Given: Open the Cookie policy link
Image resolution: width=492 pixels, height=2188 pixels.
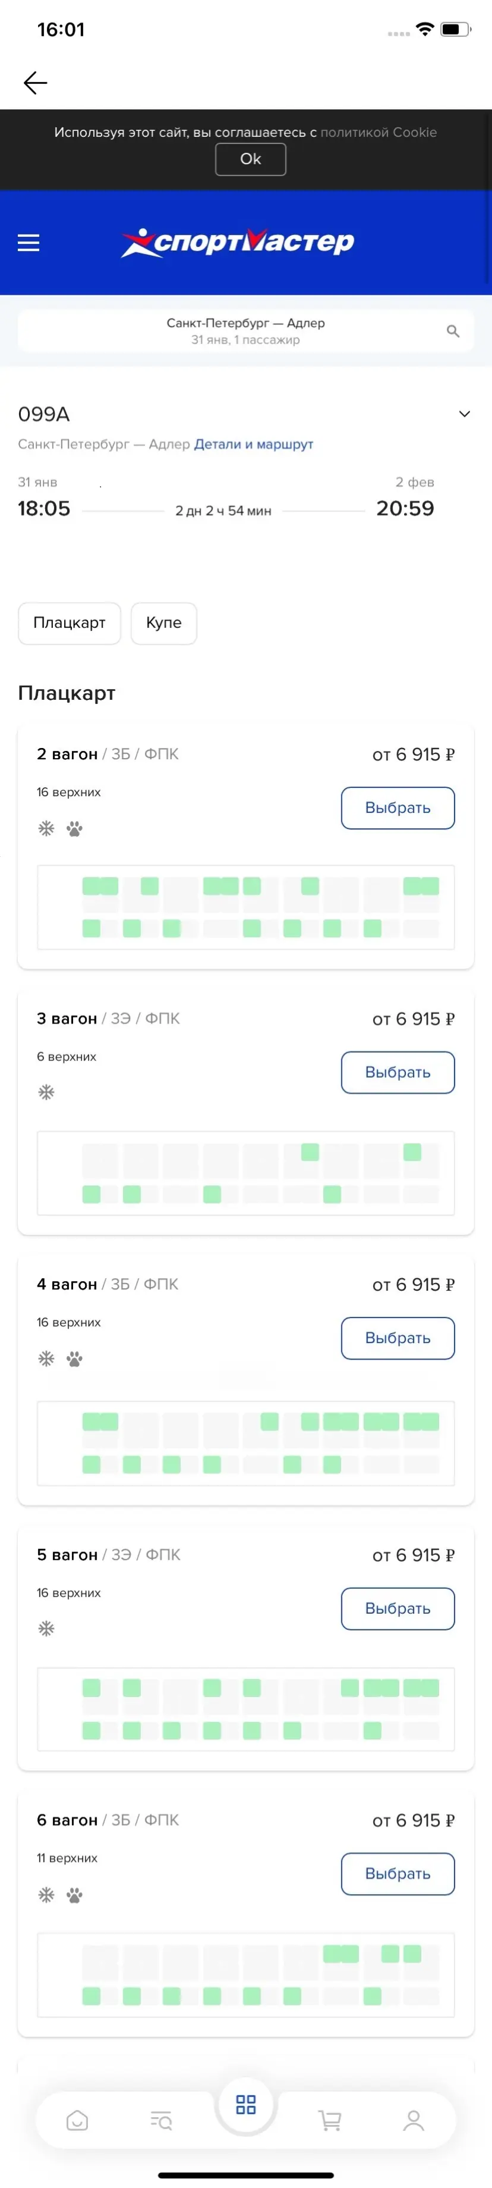Looking at the screenshot, I should pyautogui.click(x=379, y=133).
